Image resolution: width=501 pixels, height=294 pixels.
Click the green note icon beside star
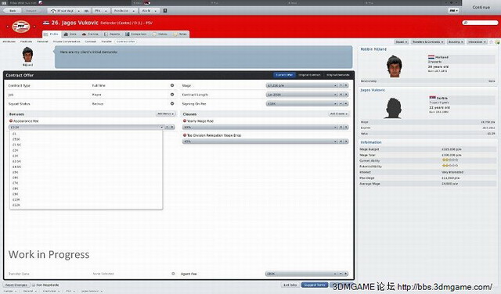point(497,41)
